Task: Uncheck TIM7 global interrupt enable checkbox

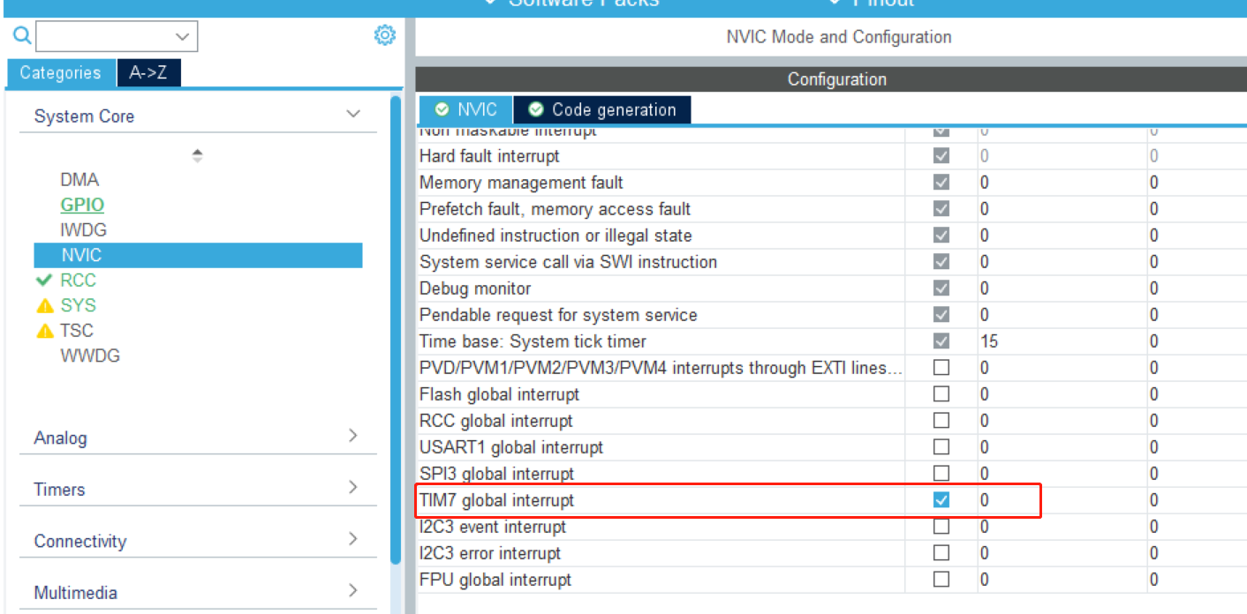Action: coord(941,500)
